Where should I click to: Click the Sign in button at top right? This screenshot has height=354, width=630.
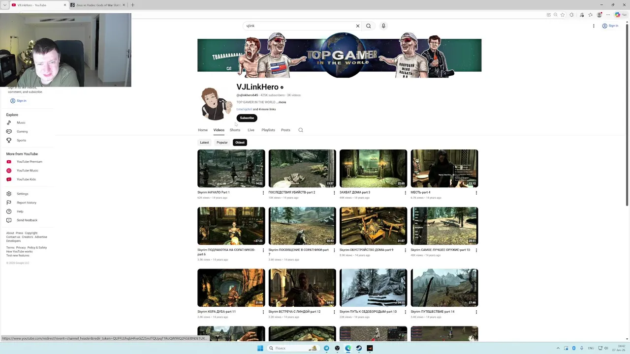(x=610, y=26)
